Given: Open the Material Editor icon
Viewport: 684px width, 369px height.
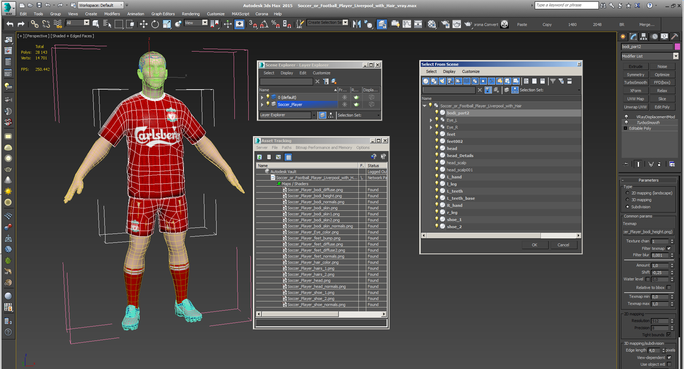Looking at the screenshot, I should coord(432,24).
